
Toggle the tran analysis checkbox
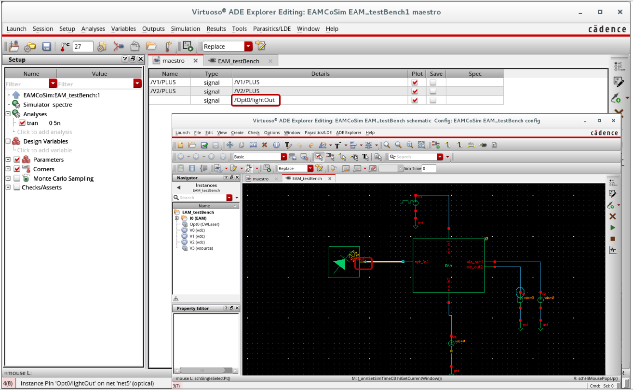click(x=22, y=123)
